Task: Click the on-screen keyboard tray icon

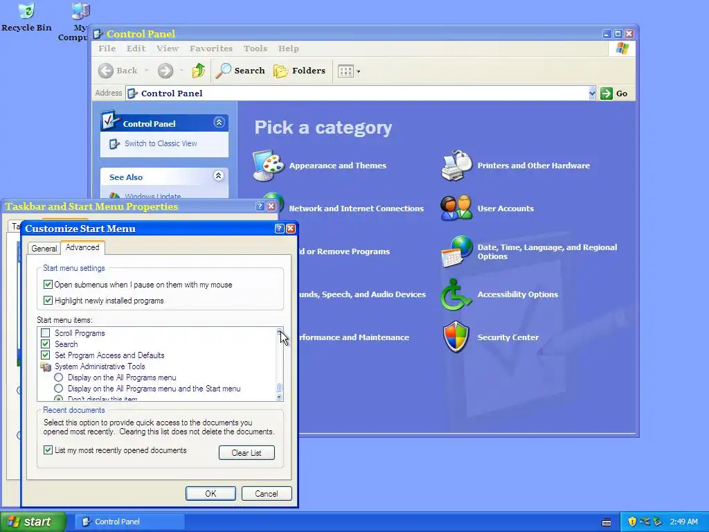Action: pos(607,522)
